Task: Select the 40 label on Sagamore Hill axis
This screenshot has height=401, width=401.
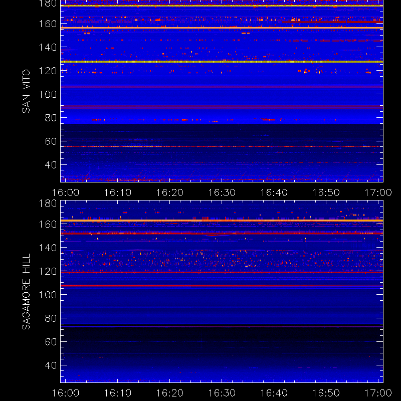Action: coord(51,365)
